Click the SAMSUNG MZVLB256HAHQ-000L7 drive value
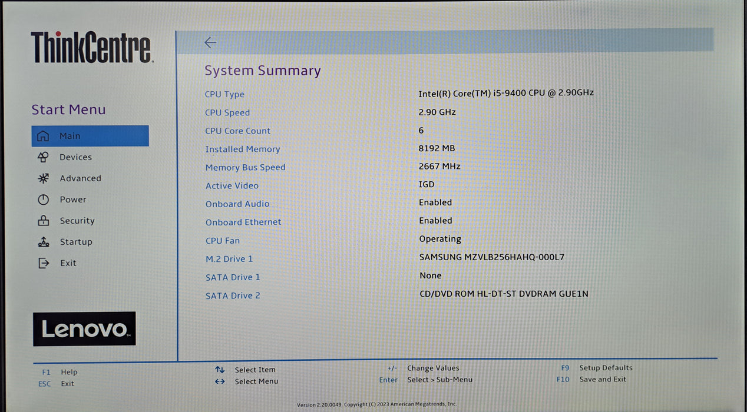 coord(492,257)
